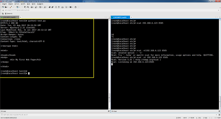Click the 'Server: Apache/2.2.15 (CentOS)' line
Screen dimensions: 221x119
point(18,28)
